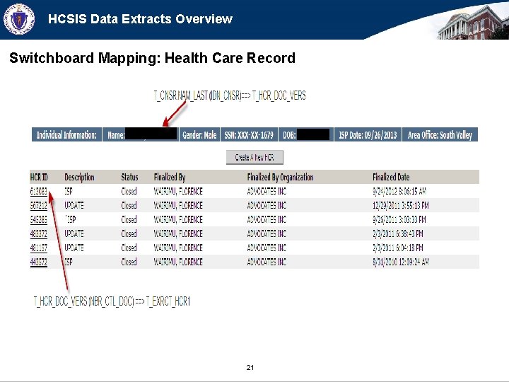Click the Gender: Male field
The image size is (509, 382).
199,135
